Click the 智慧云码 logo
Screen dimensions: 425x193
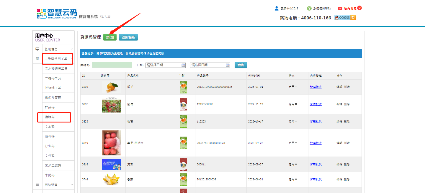point(57,13)
